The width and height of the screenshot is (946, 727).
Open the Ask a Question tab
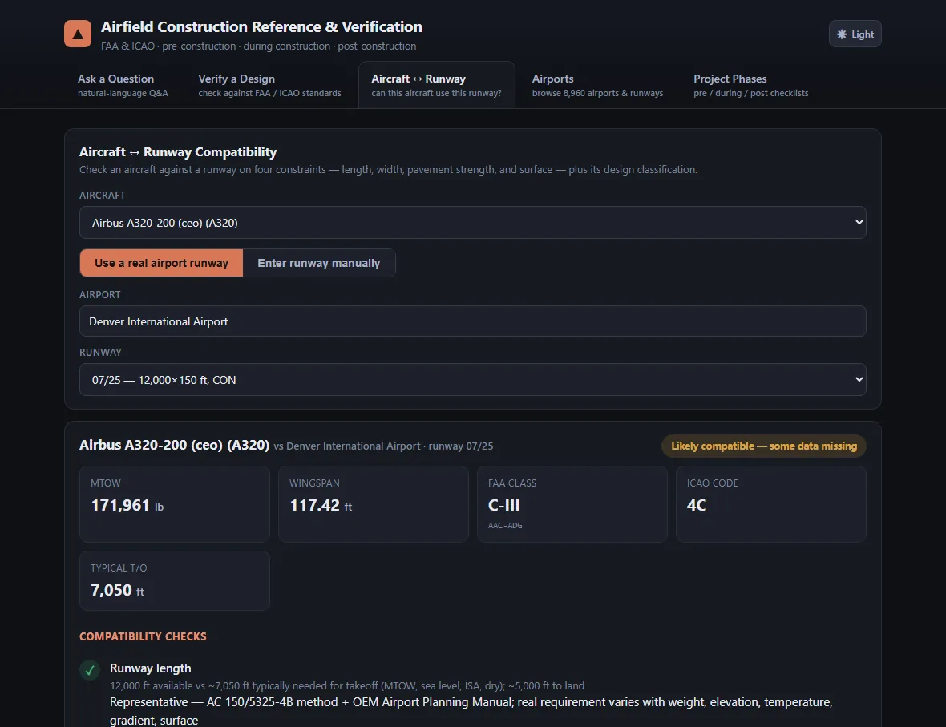123,85
